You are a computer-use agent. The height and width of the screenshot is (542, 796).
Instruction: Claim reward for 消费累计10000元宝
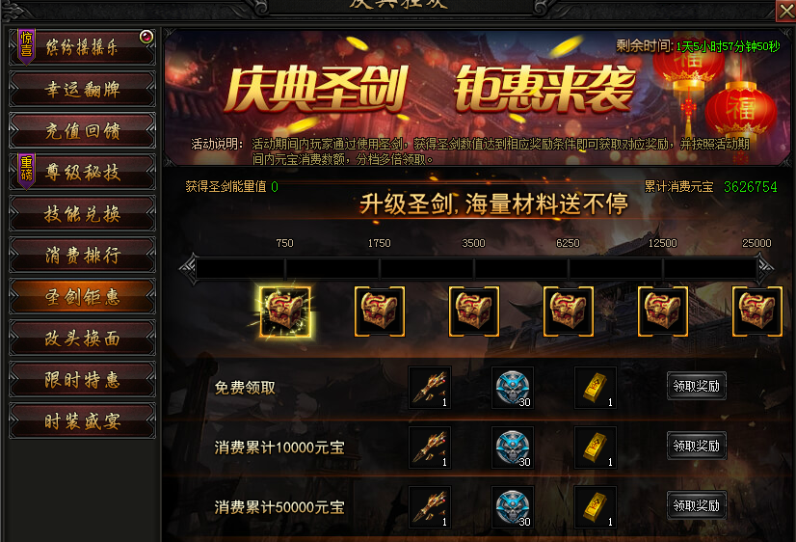pos(696,446)
